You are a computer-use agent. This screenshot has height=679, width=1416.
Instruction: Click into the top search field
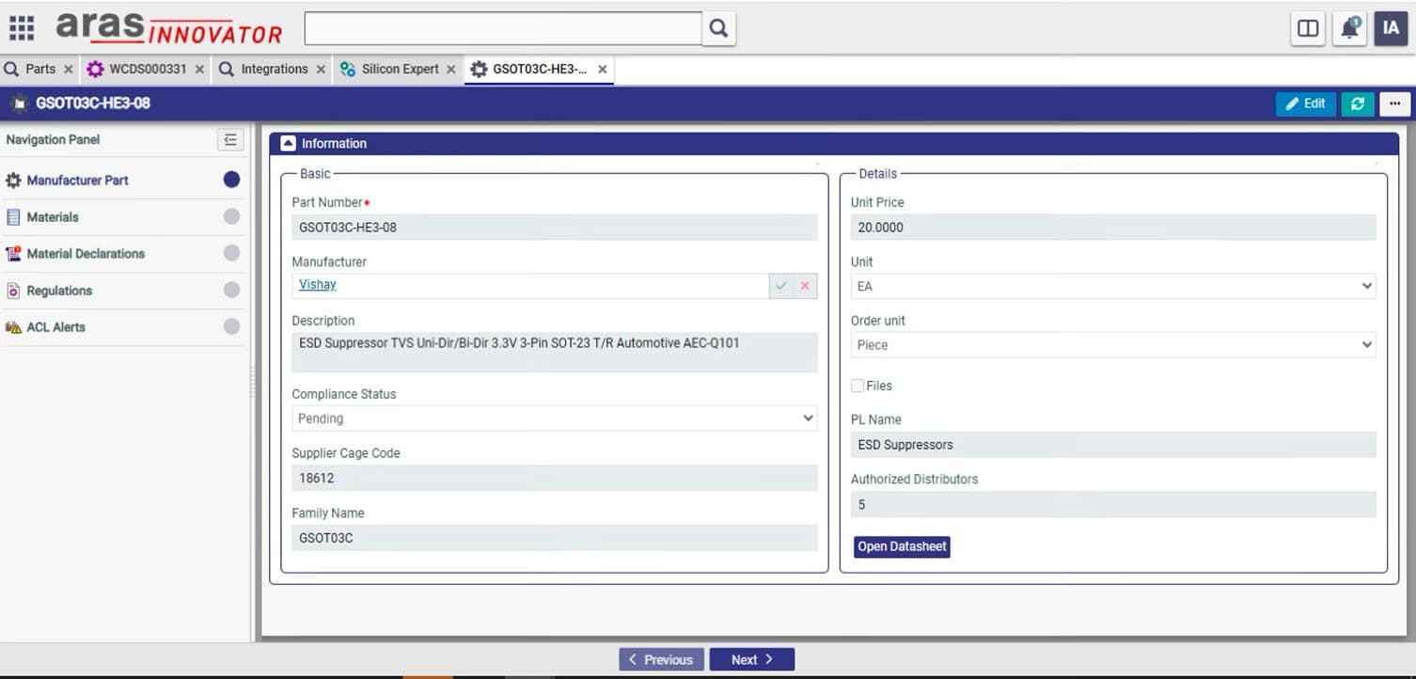pos(503,28)
